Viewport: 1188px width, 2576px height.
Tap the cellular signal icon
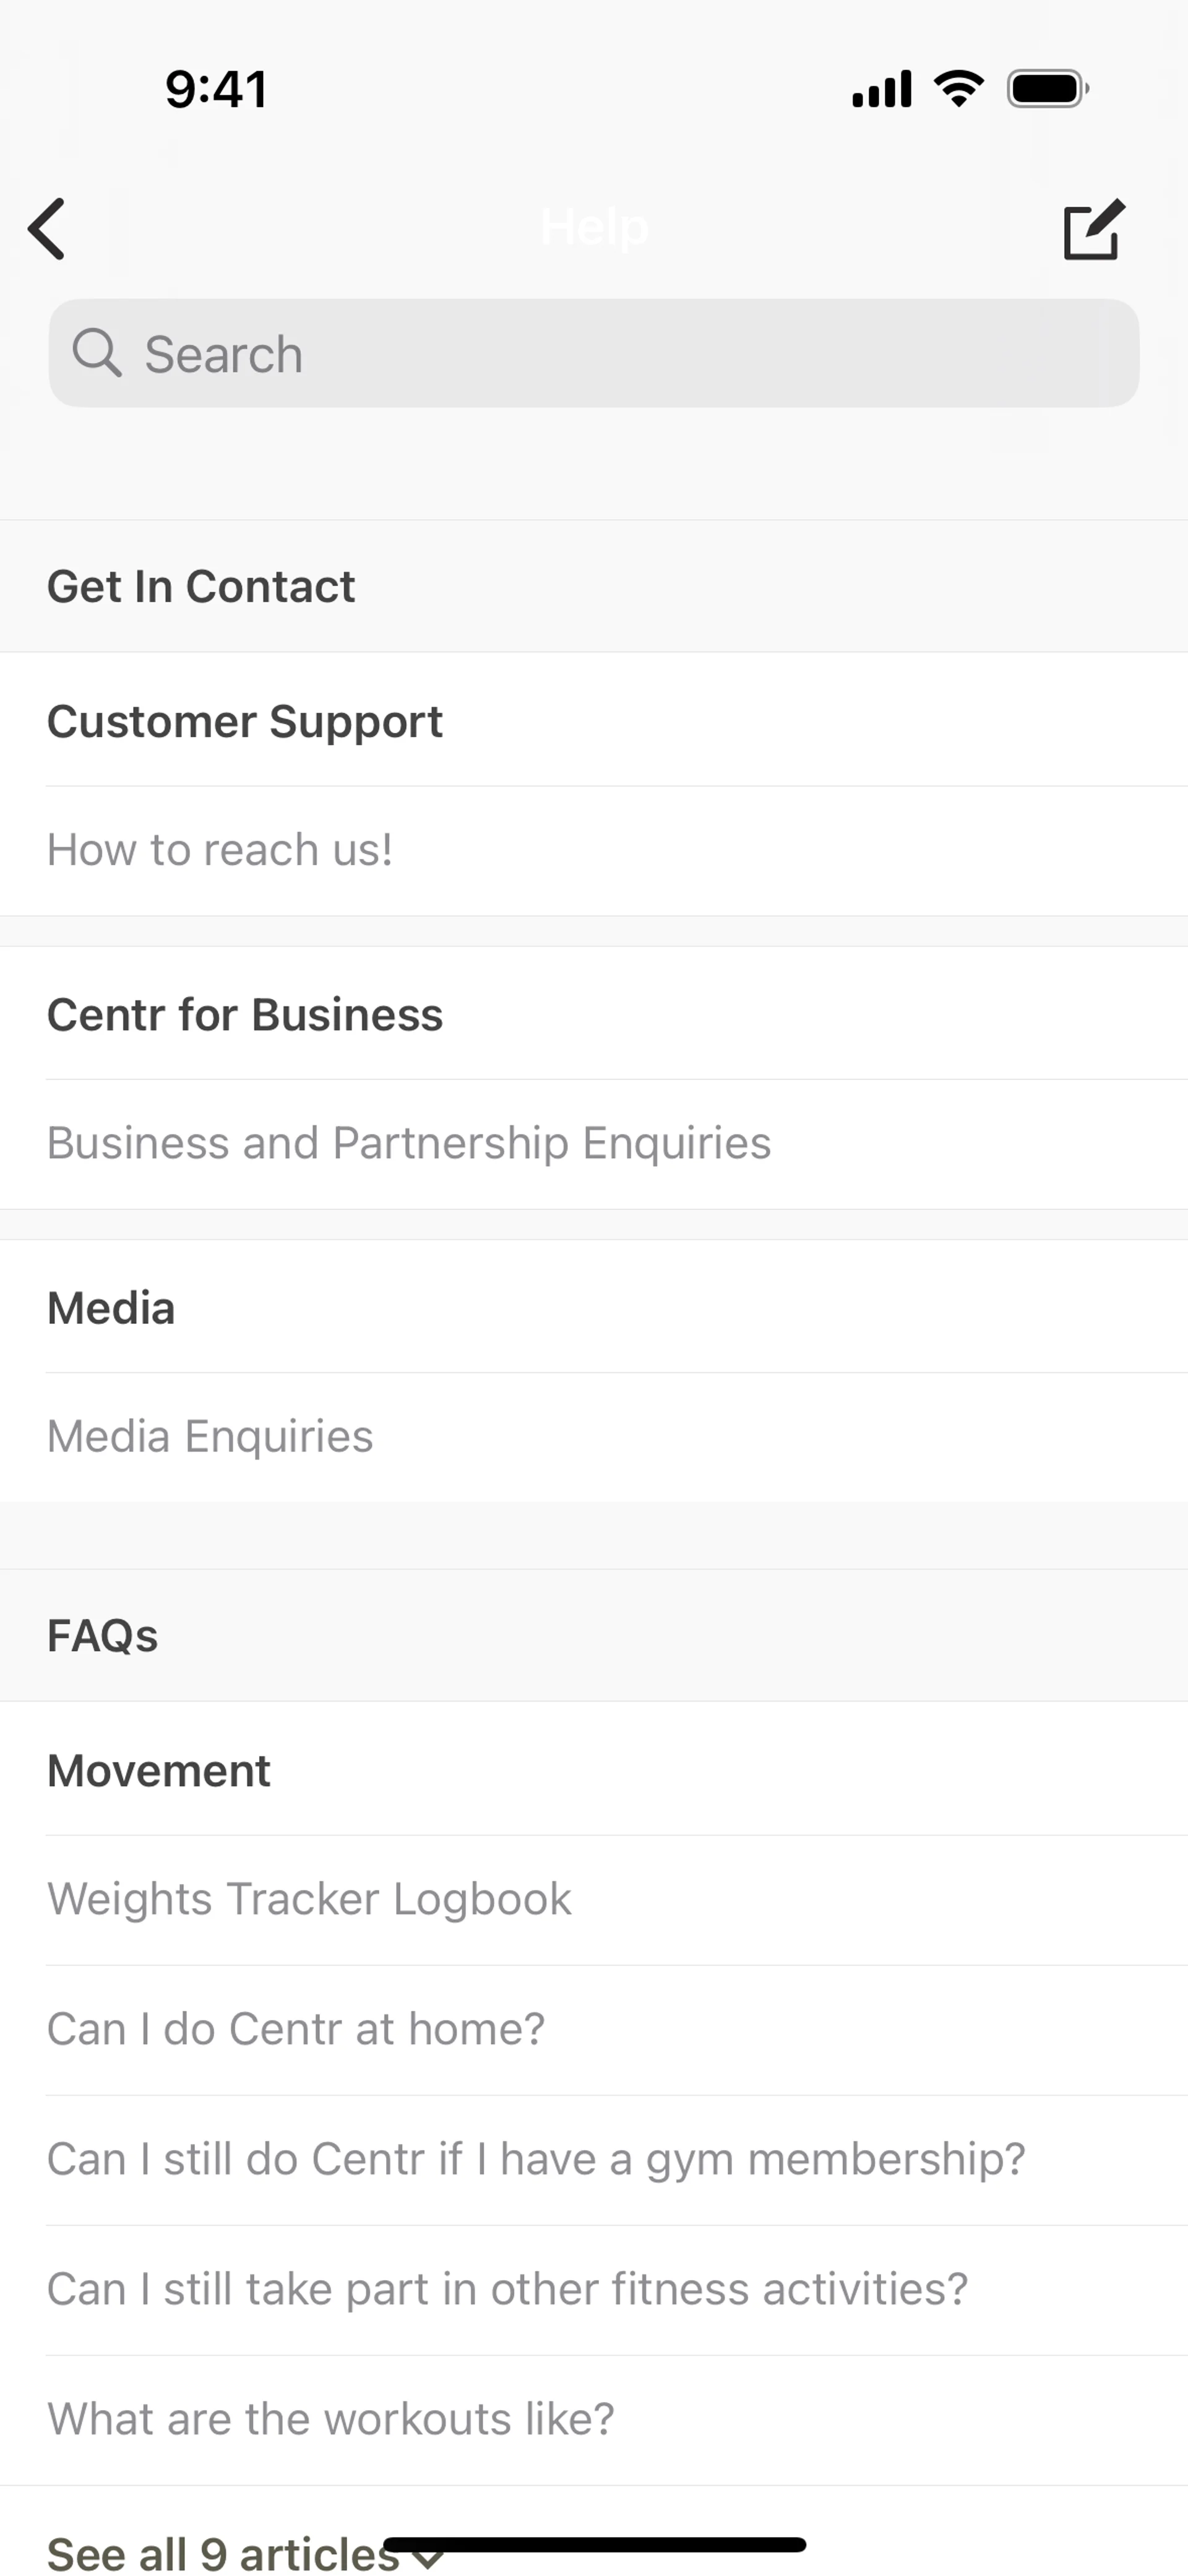click(x=881, y=89)
